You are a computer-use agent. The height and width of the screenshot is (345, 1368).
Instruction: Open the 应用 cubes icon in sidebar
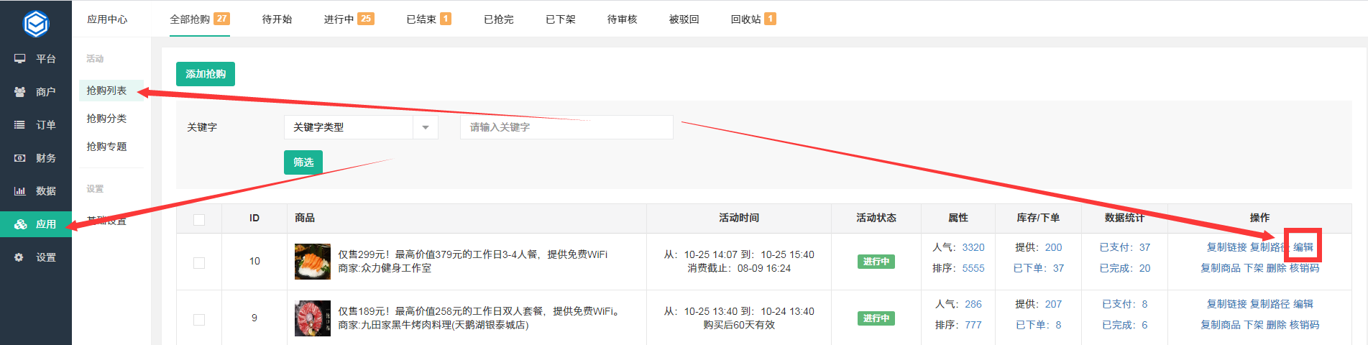click(x=20, y=224)
